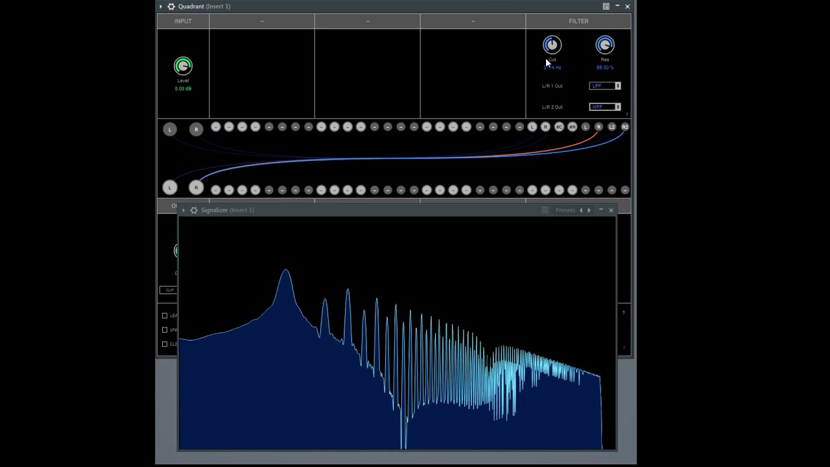The width and height of the screenshot is (830, 467).
Task: Select the R socket with orange cable
Action: (599, 127)
